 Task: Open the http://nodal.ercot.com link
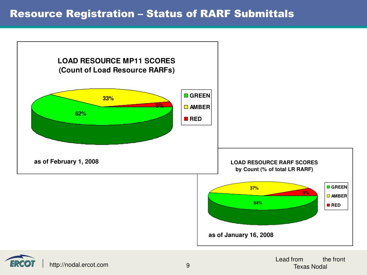(x=79, y=265)
